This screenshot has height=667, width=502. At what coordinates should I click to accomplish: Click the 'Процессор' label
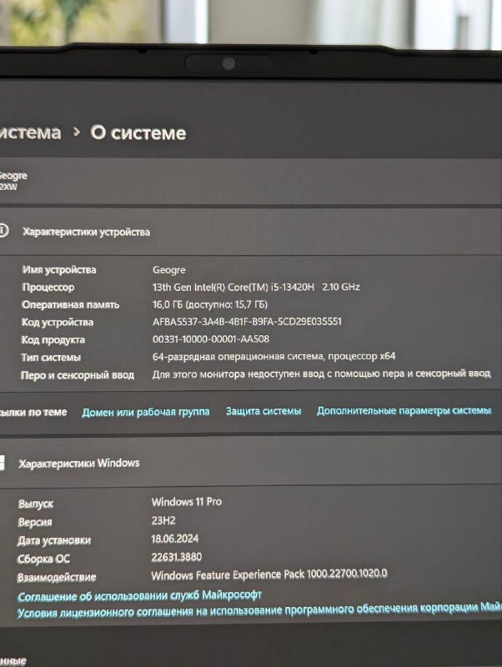click(48, 287)
